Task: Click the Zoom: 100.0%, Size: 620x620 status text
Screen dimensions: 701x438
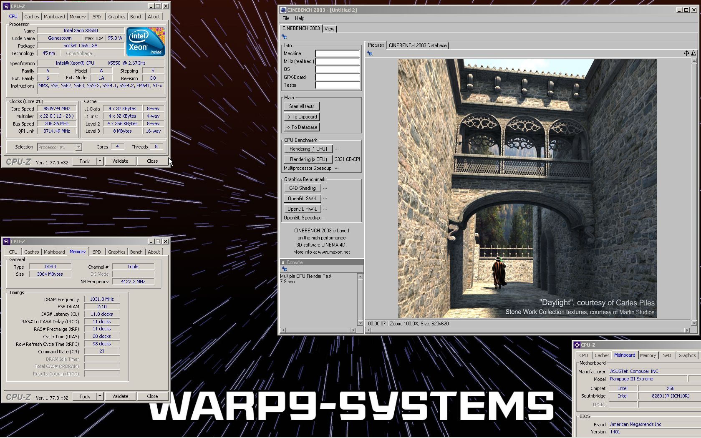Action: tap(419, 323)
